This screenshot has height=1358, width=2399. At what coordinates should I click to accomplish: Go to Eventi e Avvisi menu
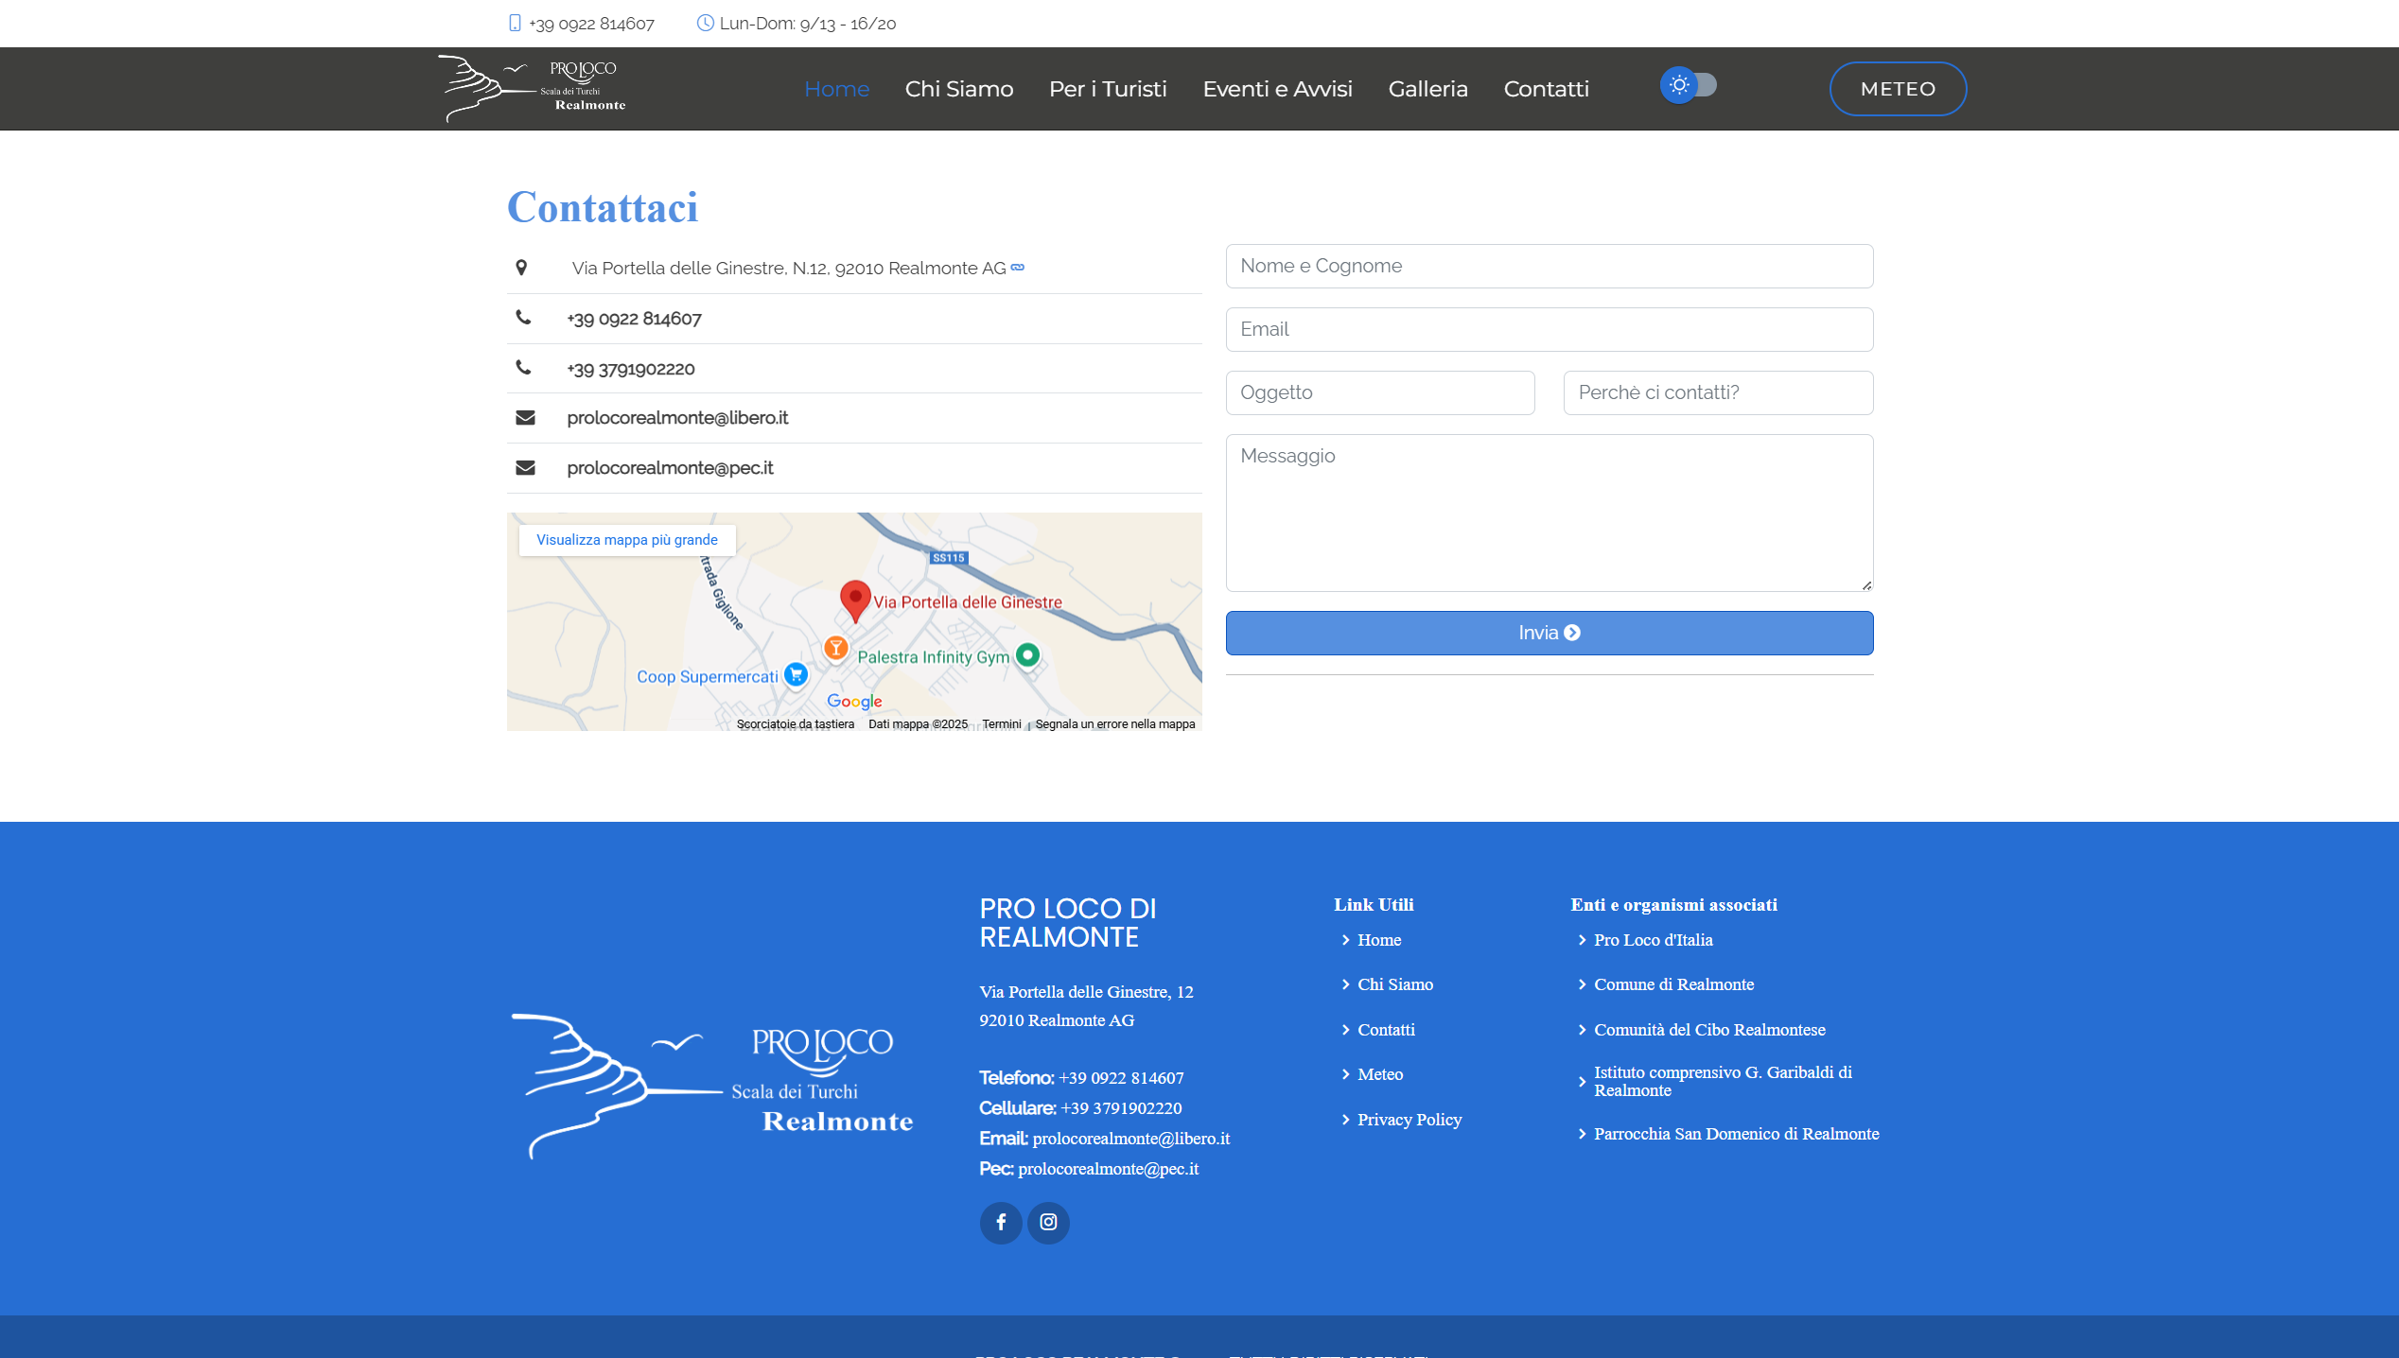(1277, 89)
